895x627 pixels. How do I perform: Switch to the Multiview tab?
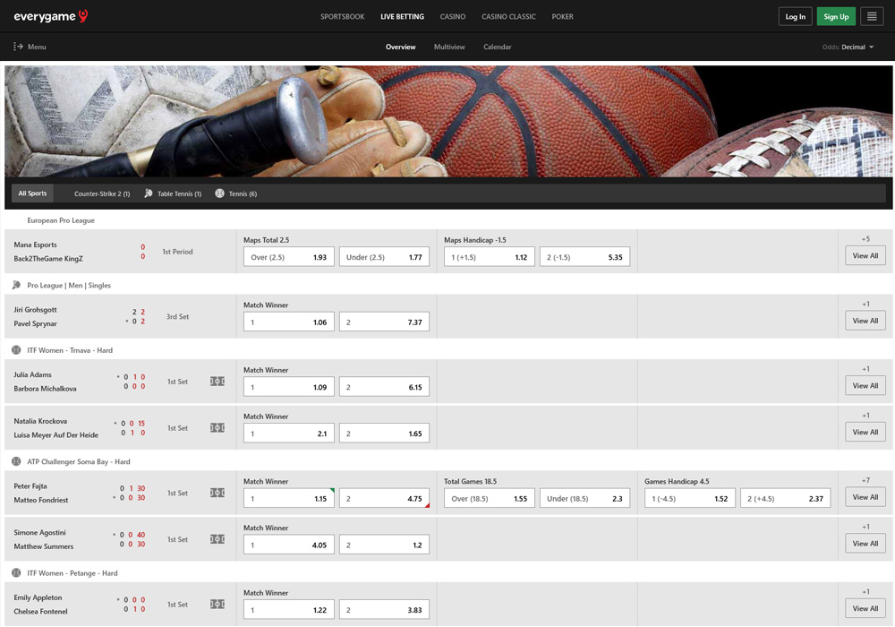tap(448, 47)
